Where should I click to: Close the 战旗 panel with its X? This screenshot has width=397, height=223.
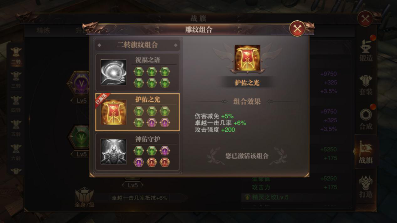coord(365,19)
